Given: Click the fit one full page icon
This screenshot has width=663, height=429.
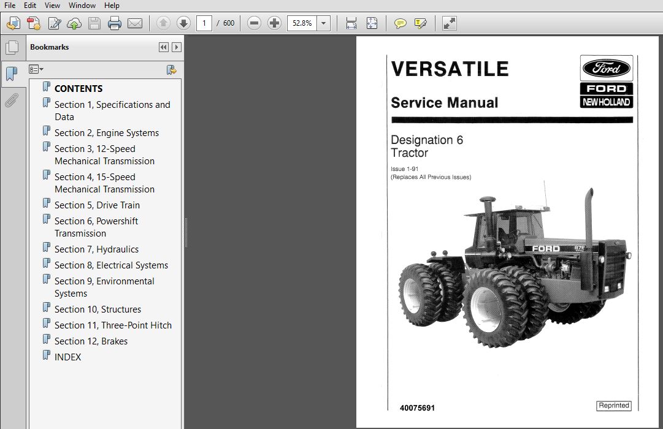Looking at the screenshot, I should click(x=372, y=23).
